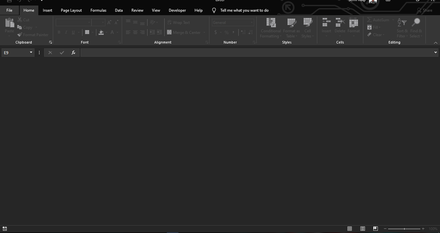
Task: Toggle Align Left
Action: (128, 32)
